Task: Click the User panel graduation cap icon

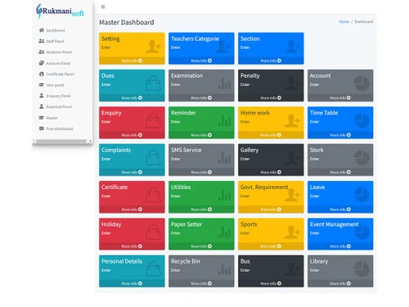Action: 42,85
